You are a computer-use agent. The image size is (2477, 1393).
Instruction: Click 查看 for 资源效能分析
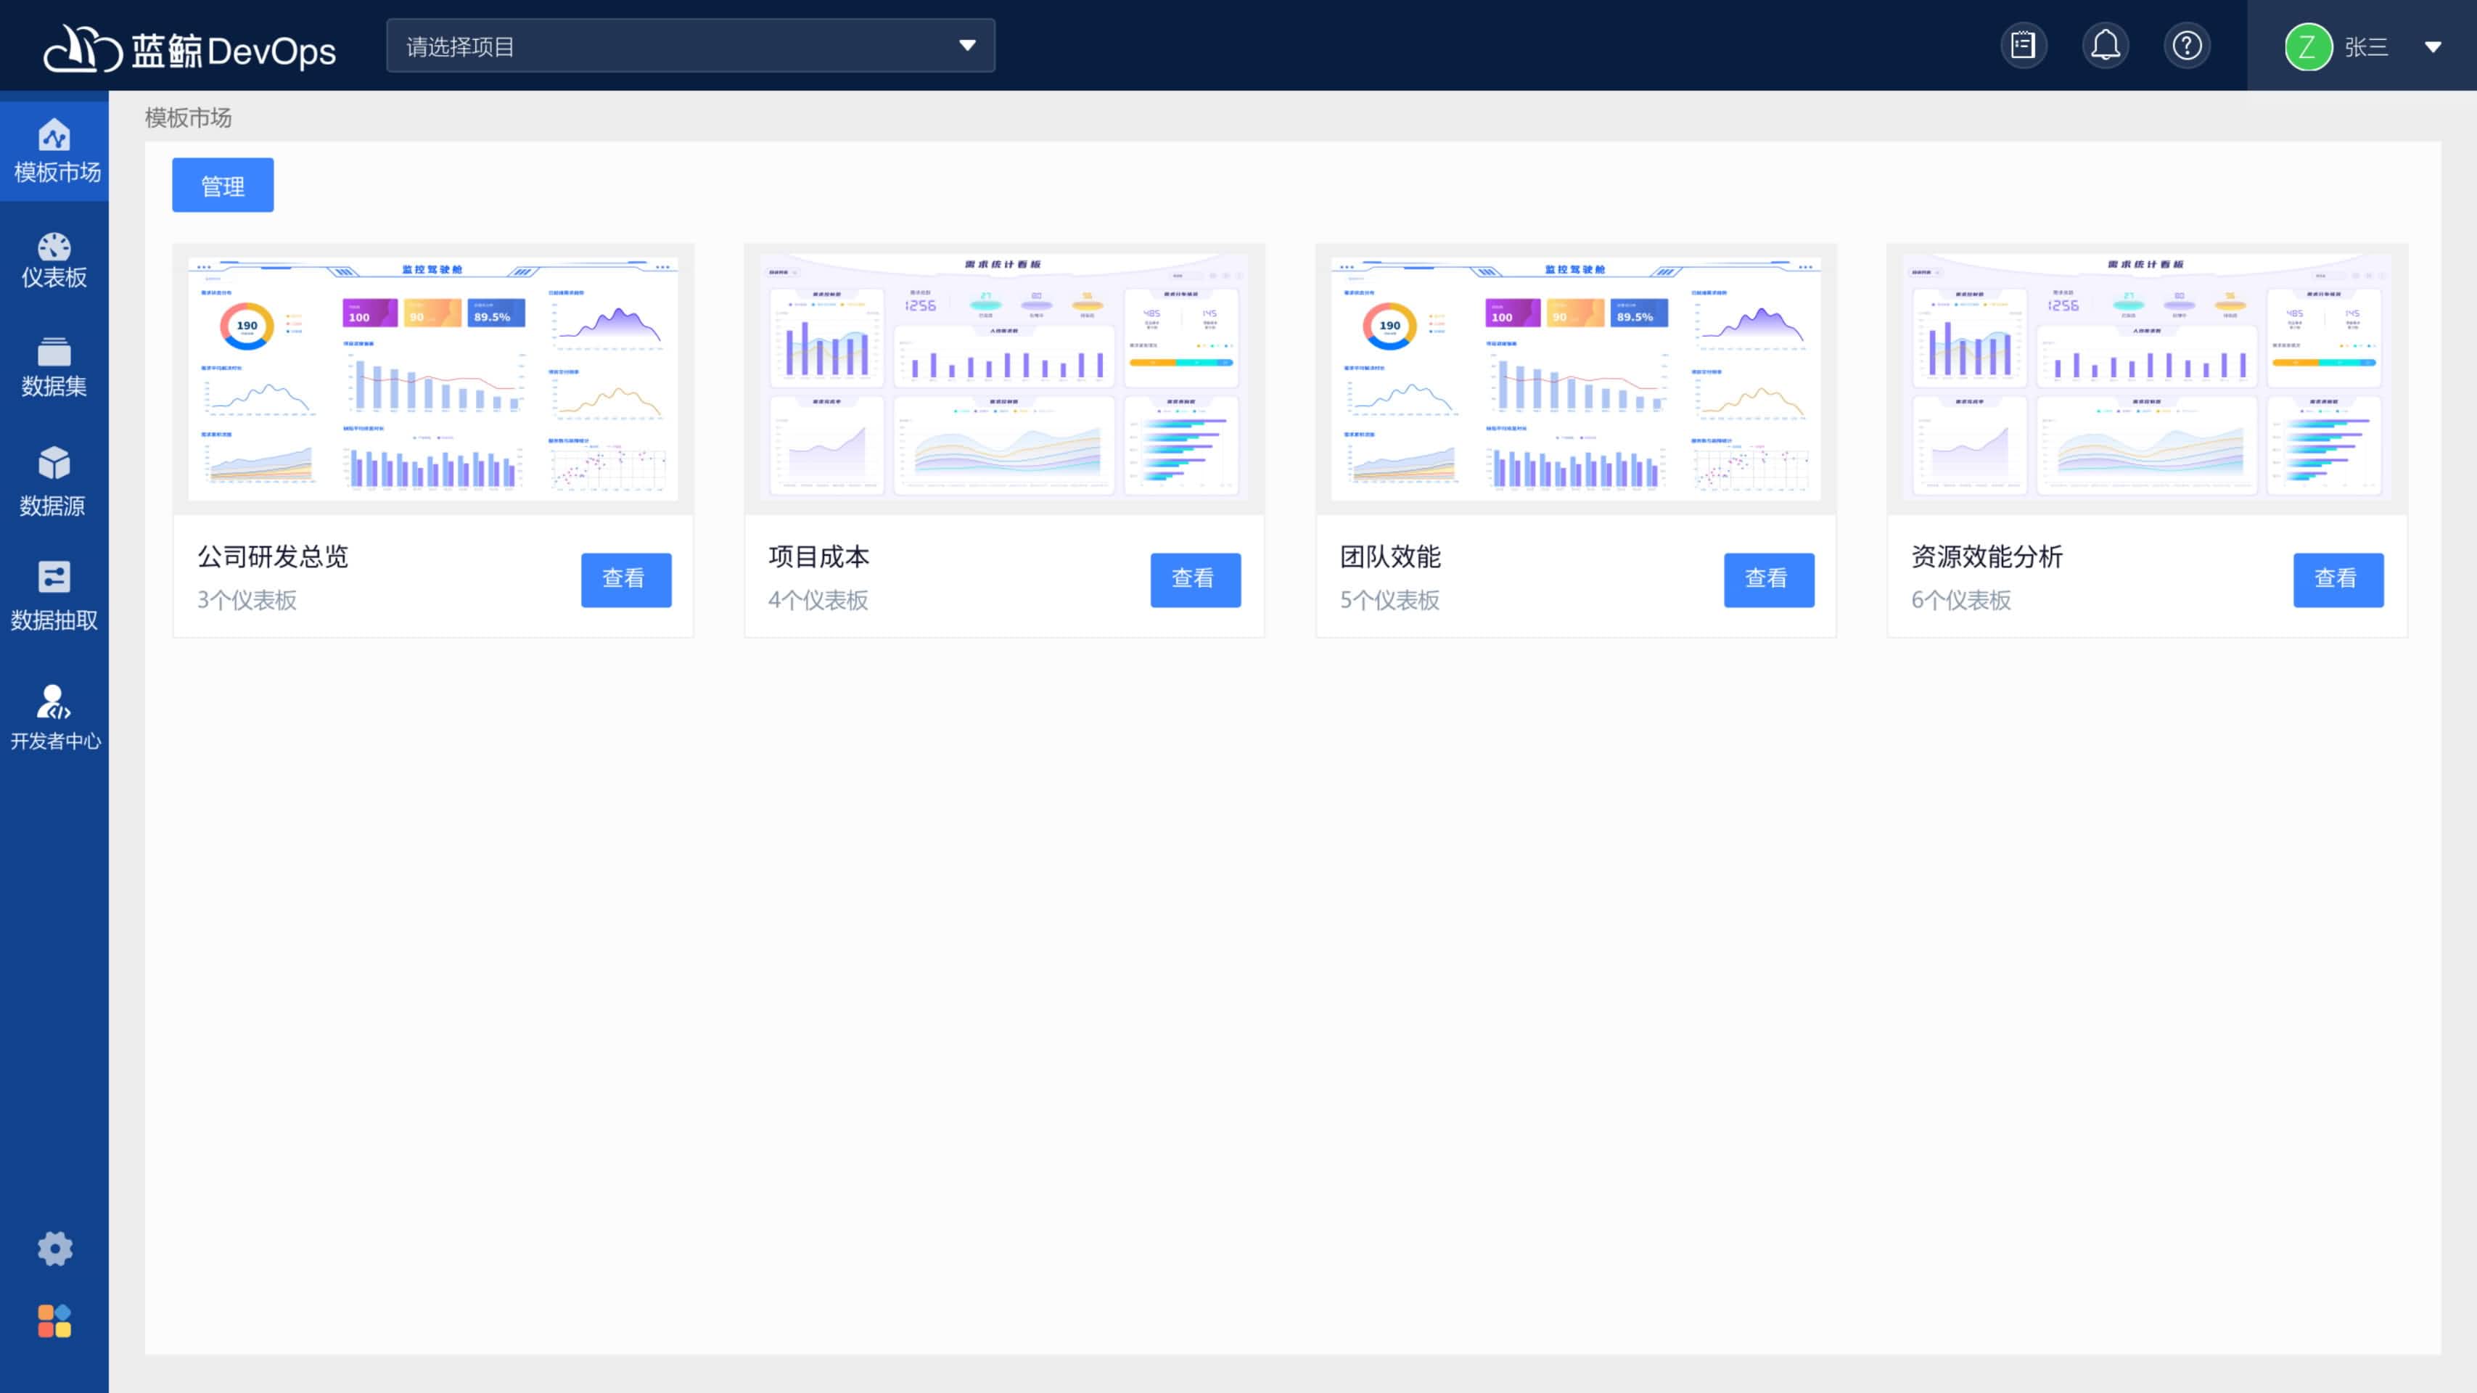[x=2337, y=579]
